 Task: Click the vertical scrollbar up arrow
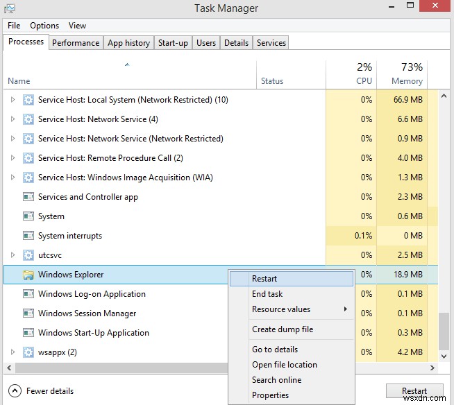click(444, 96)
